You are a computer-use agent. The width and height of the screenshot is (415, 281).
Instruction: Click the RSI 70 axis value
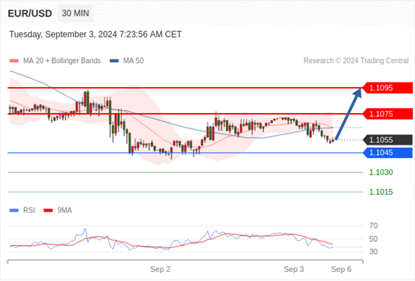coord(374,226)
